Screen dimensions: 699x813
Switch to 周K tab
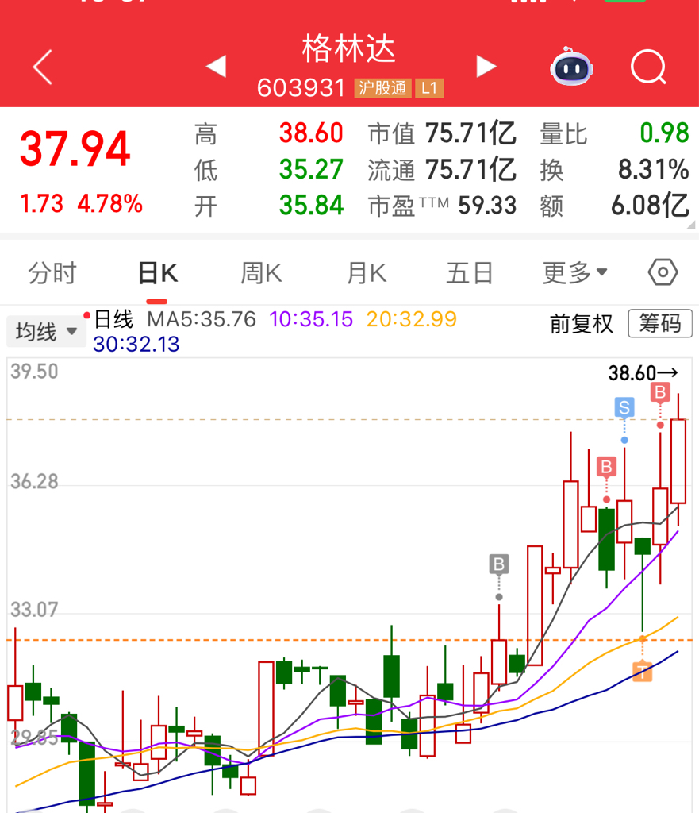point(261,273)
